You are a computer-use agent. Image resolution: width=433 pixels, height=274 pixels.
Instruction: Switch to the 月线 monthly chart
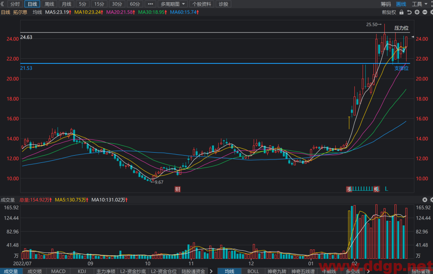pyautogui.click(x=66, y=4)
